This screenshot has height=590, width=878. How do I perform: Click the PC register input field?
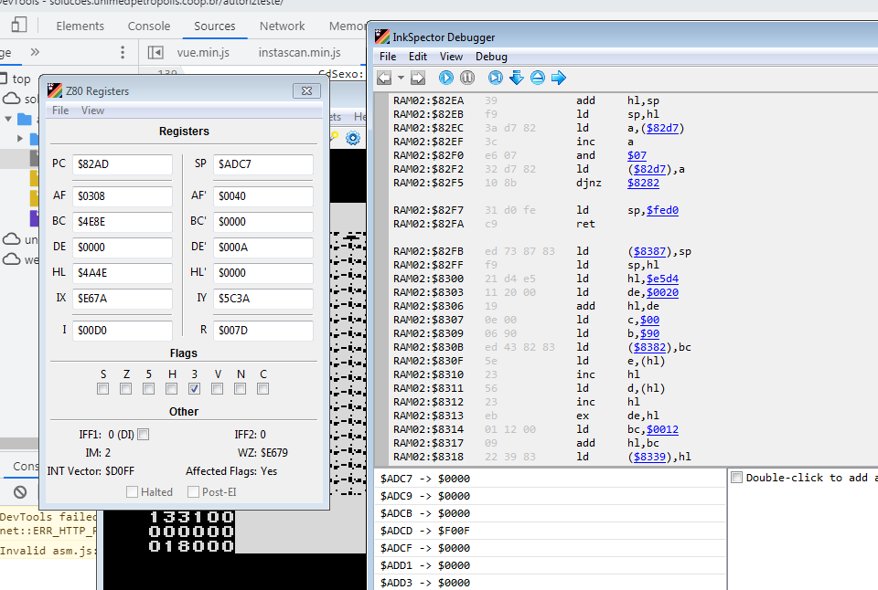coord(123,164)
